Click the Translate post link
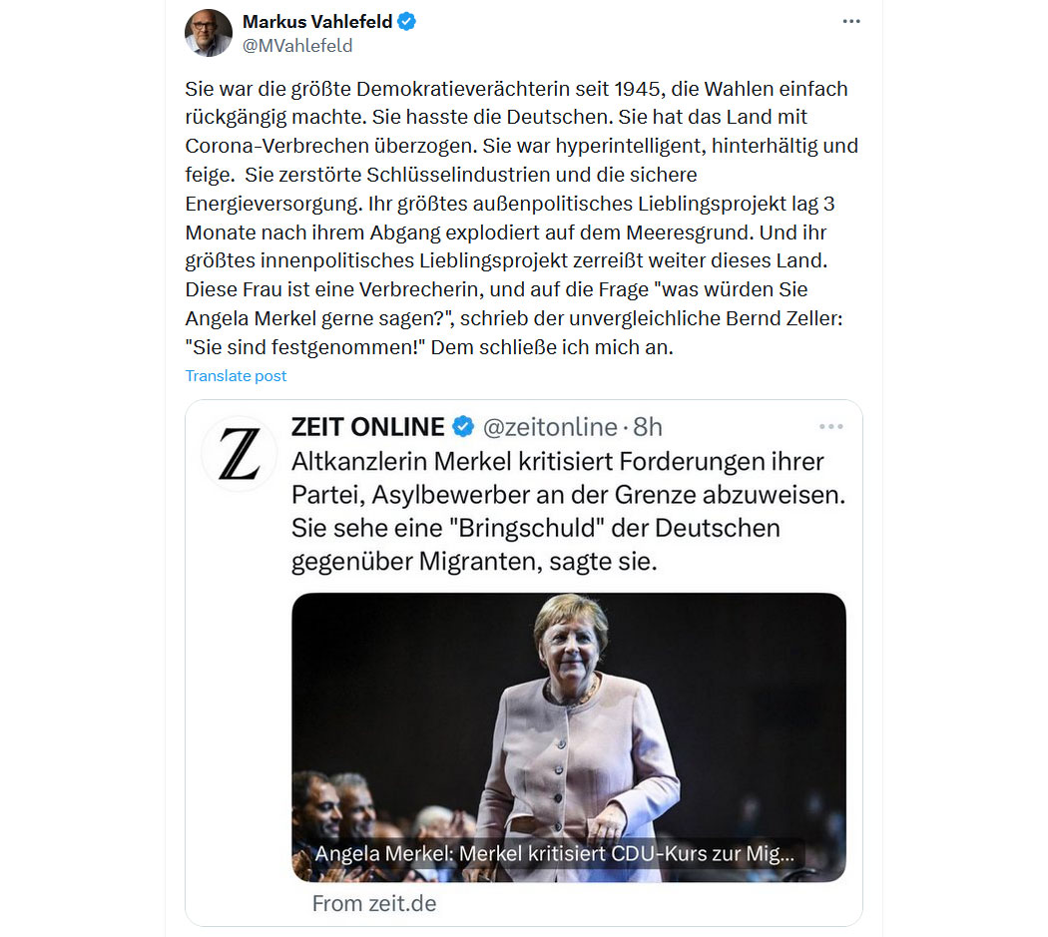Viewport: 1048px width, 937px height. pyautogui.click(x=236, y=375)
